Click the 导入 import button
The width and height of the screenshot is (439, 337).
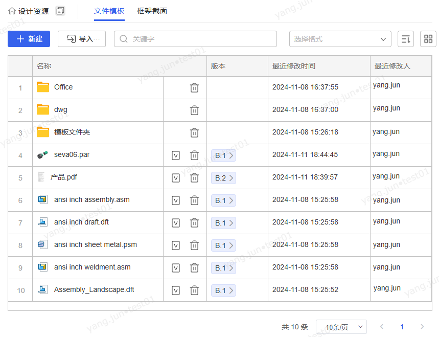click(82, 39)
